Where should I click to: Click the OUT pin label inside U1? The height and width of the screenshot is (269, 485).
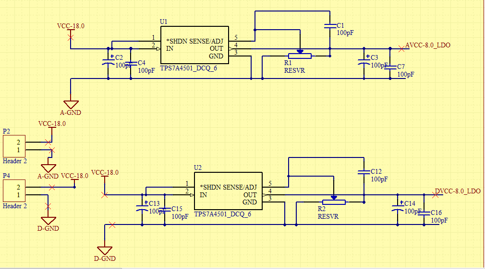pyautogui.click(x=217, y=49)
